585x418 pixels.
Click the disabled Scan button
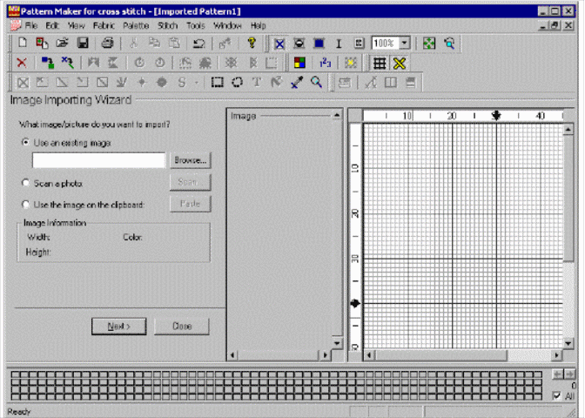click(x=191, y=182)
